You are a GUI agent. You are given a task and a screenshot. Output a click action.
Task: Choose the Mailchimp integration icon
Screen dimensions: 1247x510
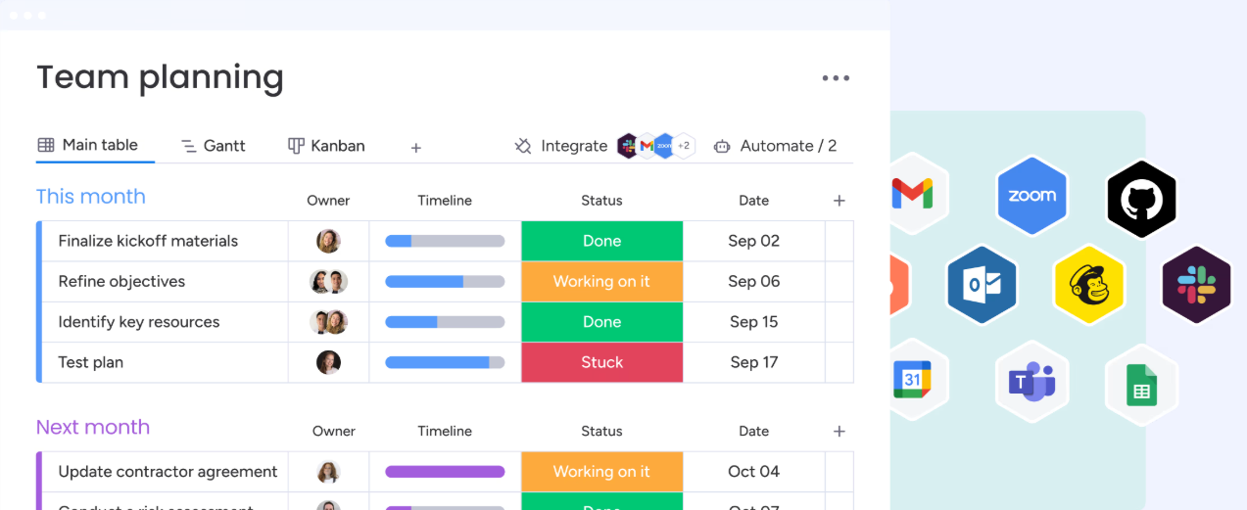click(x=1088, y=285)
